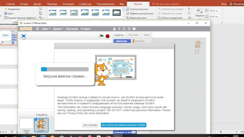
Task: Open the Правка menu in Scratch
Action: [x=58, y=29]
